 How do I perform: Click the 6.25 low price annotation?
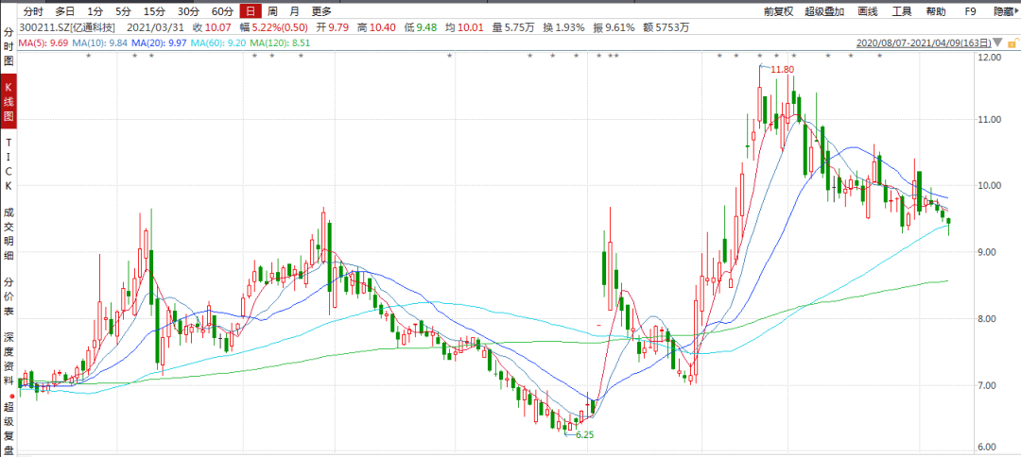(x=585, y=434)
